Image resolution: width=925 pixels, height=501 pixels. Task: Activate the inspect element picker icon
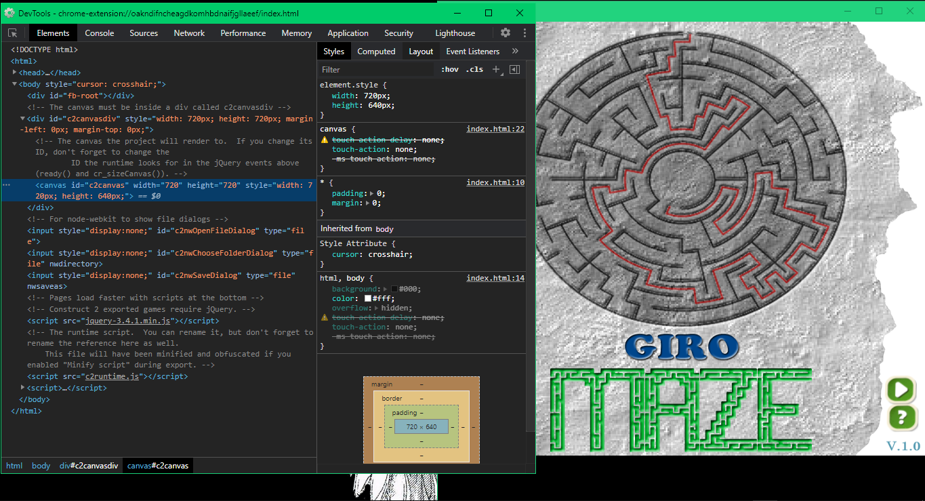coord(13,33)
